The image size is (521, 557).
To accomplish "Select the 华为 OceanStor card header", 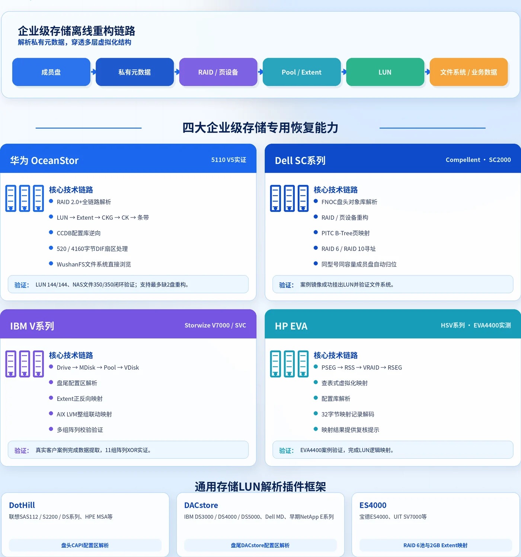I will (x=128, y=159).
